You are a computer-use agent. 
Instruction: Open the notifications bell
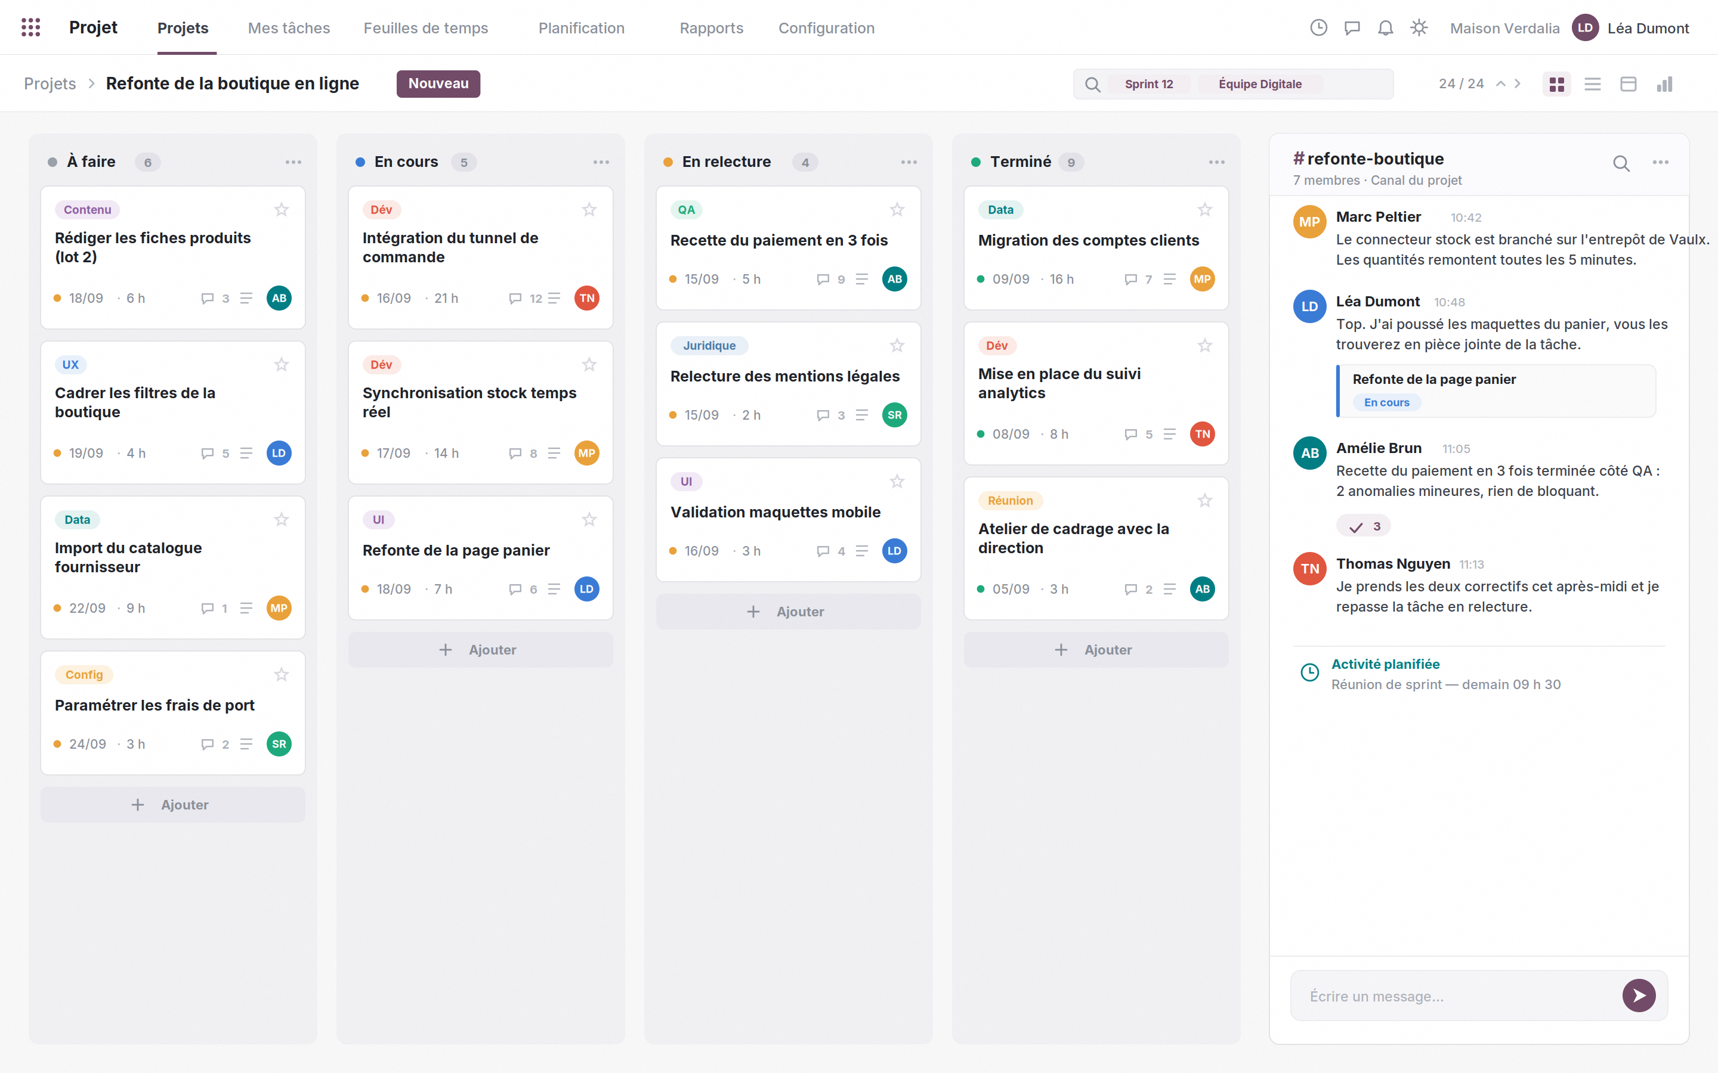[x=1385, y=27]
